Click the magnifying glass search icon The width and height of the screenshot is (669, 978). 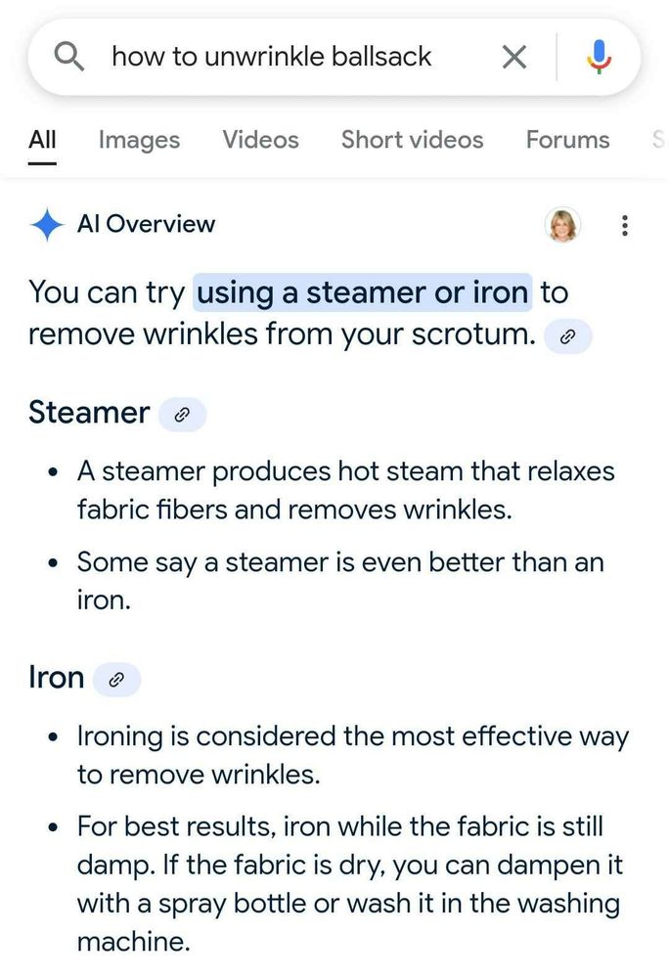tap(69, 56)
